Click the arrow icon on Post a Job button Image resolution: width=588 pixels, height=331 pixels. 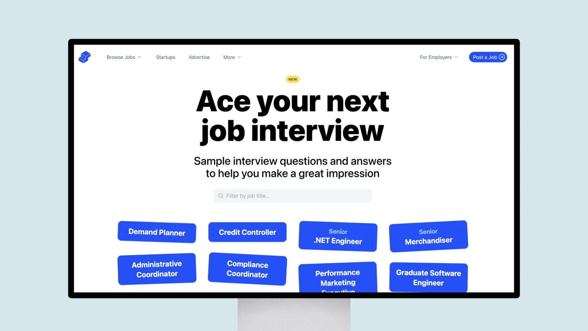502,57
